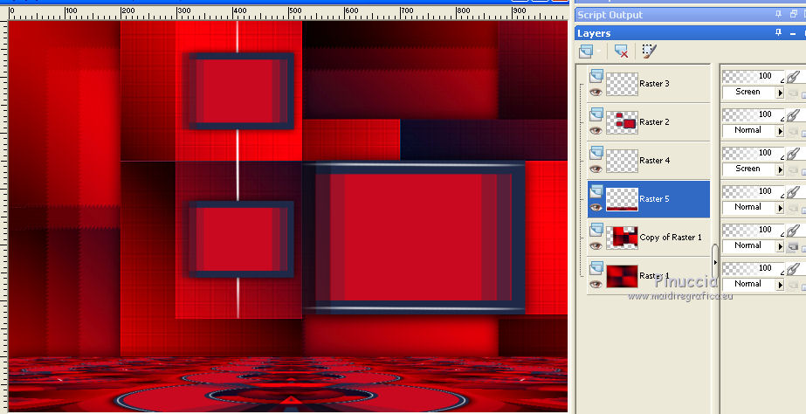This screenshot has height=414, width=806.
Task: Click the Edit Selection icon in Layers toolbar
Action: [x=649, y=51]
